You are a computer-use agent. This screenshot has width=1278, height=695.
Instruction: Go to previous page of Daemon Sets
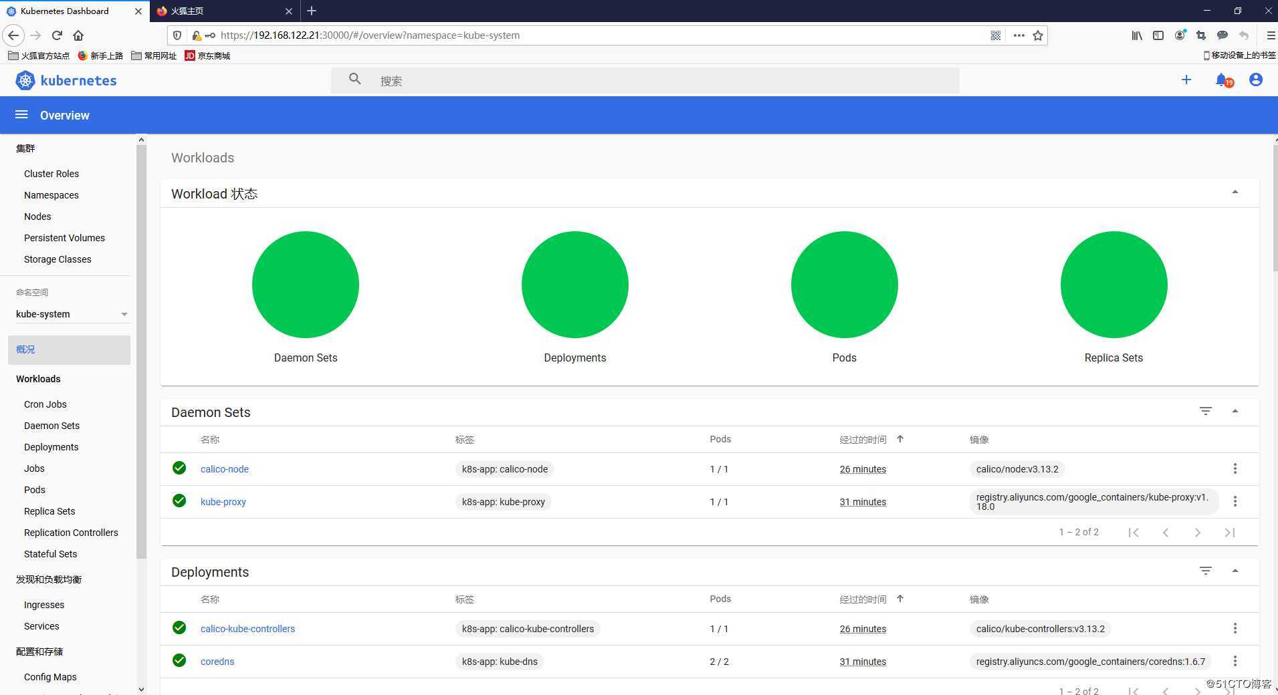point(1166,533)
